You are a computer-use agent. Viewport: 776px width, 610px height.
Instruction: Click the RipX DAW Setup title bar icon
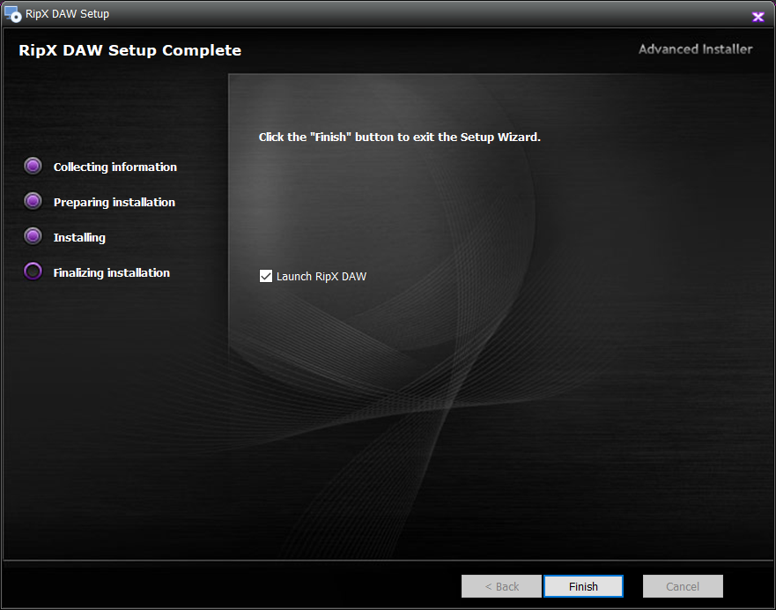[13, 14]
